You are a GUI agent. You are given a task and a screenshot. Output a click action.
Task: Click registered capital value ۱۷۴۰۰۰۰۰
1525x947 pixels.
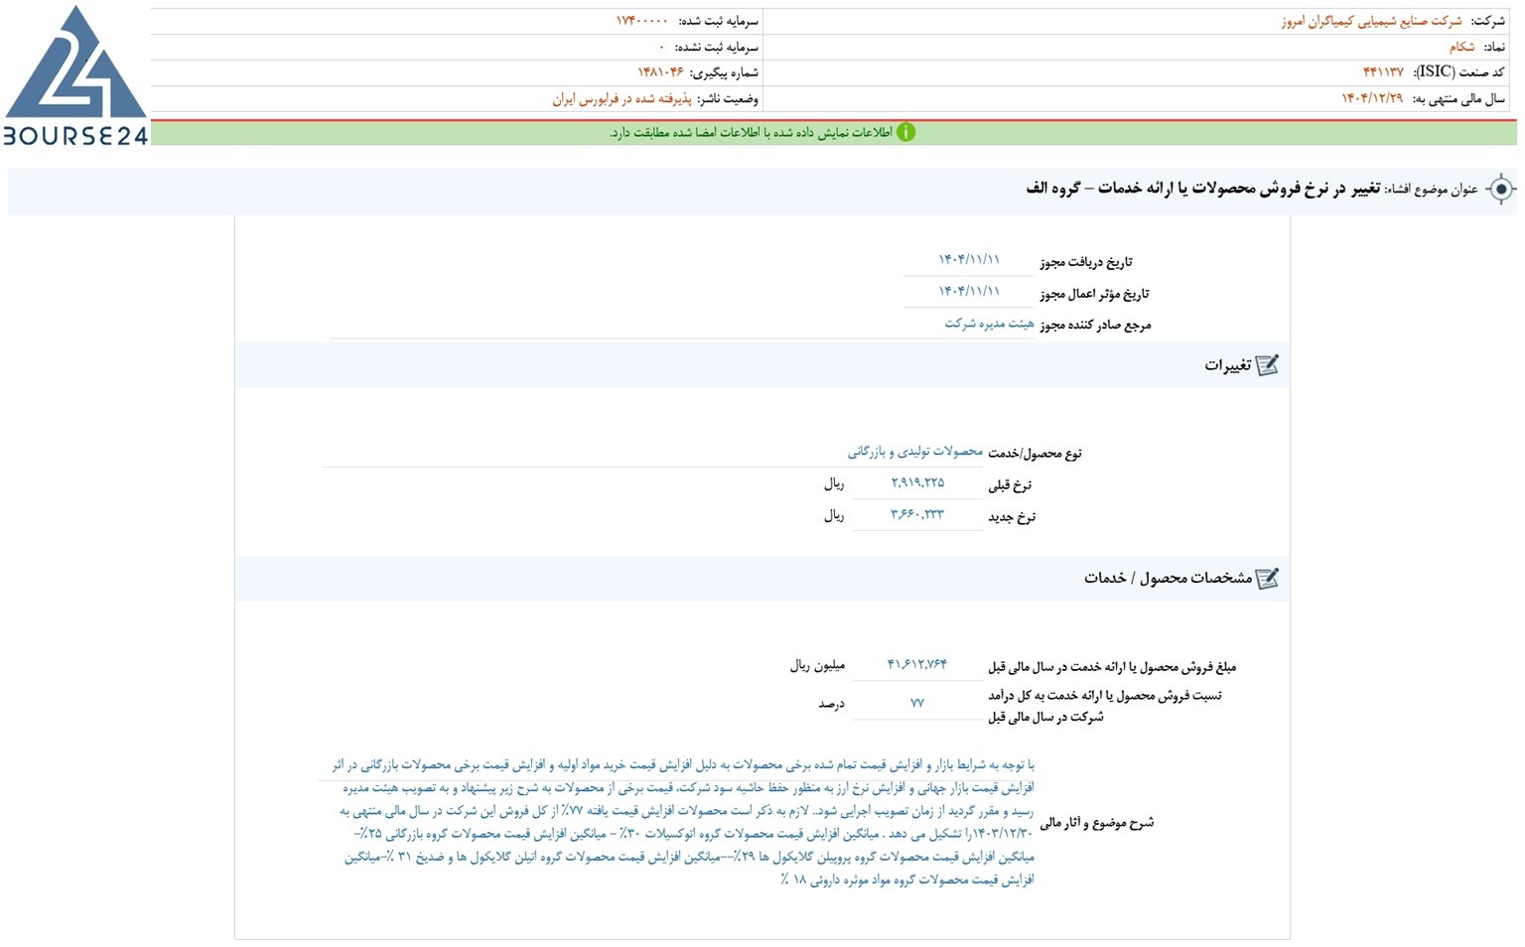pyautogui.click(x=641, y=21)
